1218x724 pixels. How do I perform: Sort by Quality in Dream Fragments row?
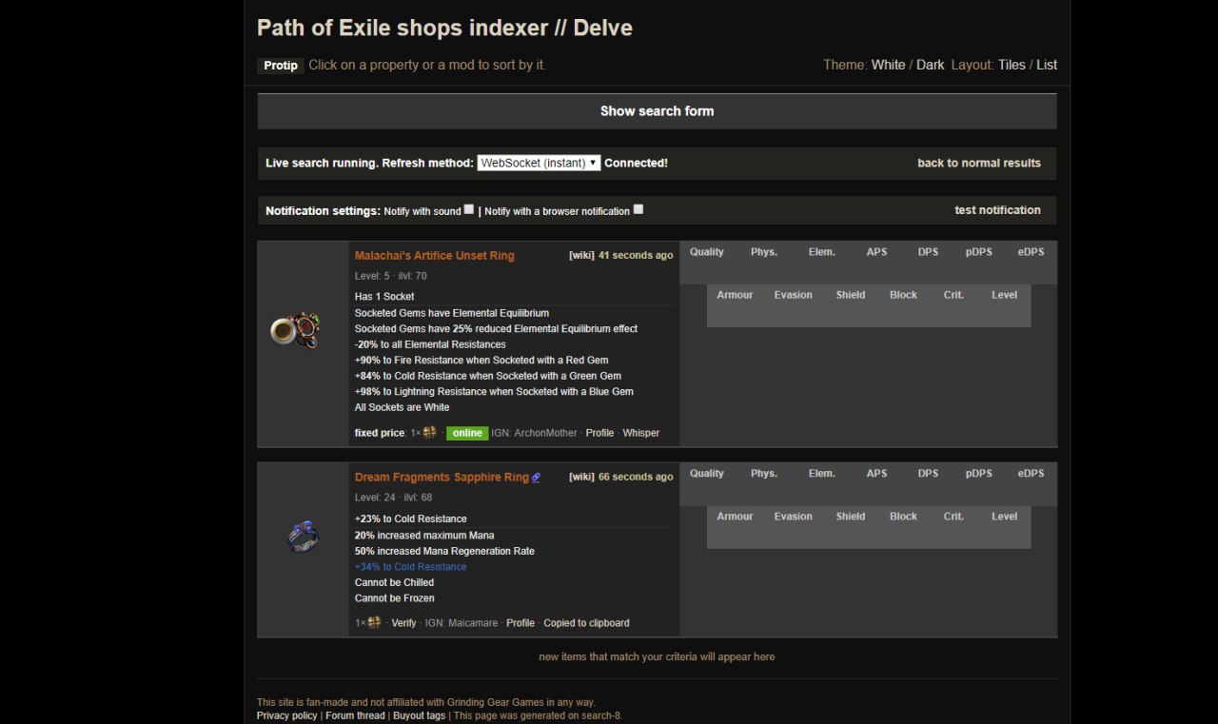pos(707,474)
